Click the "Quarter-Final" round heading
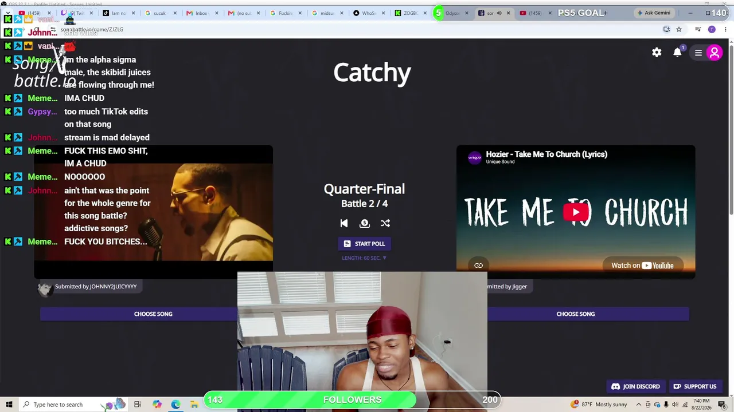Image resolution: width=734 pixels, height=412 pixels. tap(364, 189)
